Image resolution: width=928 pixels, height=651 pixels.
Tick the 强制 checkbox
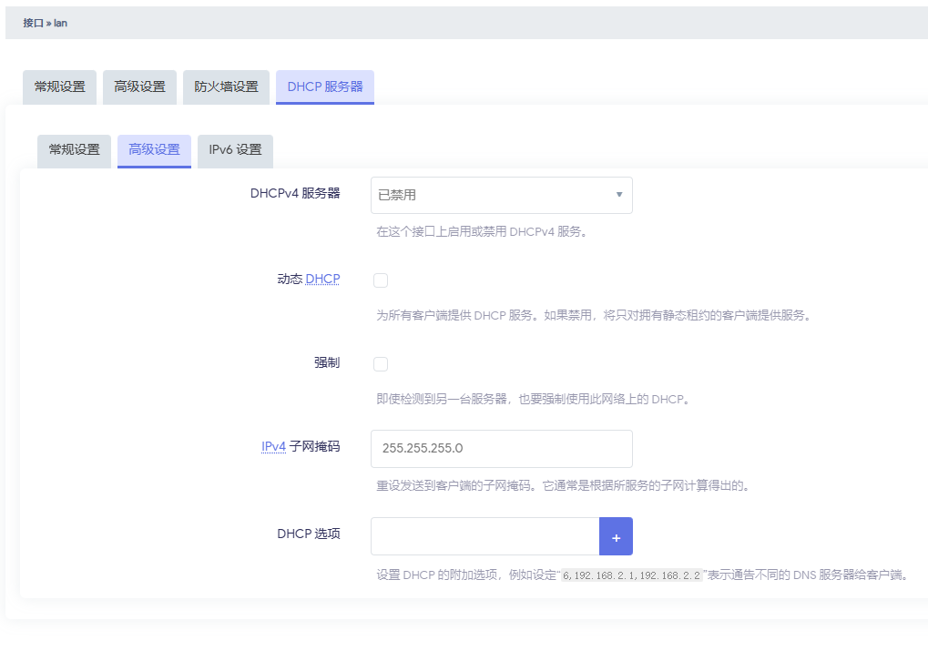[381, 364]
